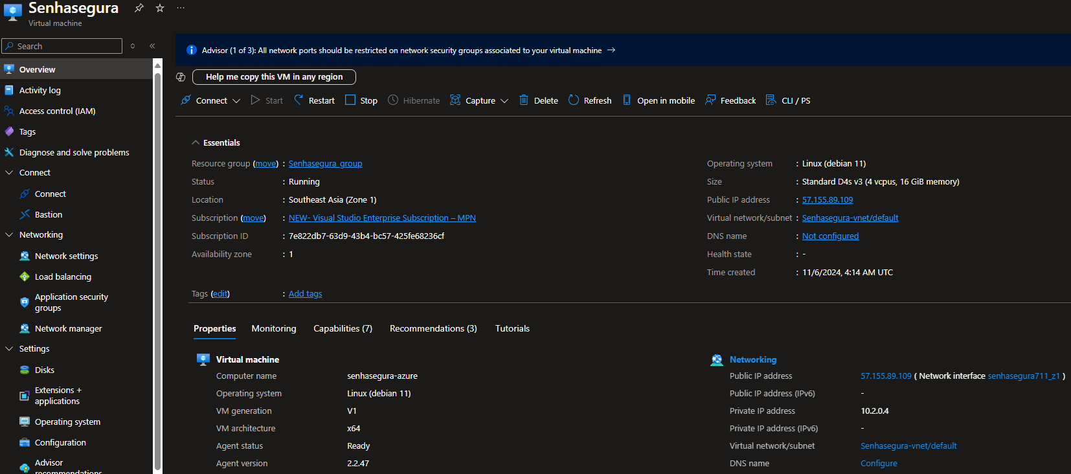1071x474 pixels.
Task: Collapse the Networking group in sidebar
Action: [x=9, y=235]
